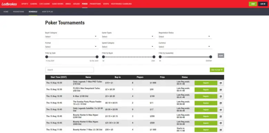This screenshot has width=269, height=133.
Task: Add the Bounty Hunter 7-Max $1.5K to calendar
Action: click(221, 130)
